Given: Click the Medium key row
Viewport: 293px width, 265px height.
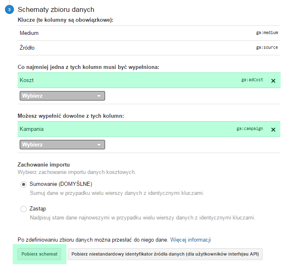Looking at the screenshot, I should click(x=149, y=33).
